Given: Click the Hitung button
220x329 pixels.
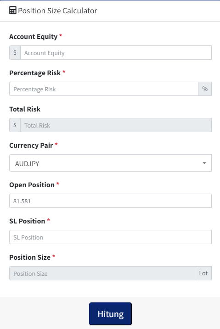Looking at the screenshot, I should point(110,314).
